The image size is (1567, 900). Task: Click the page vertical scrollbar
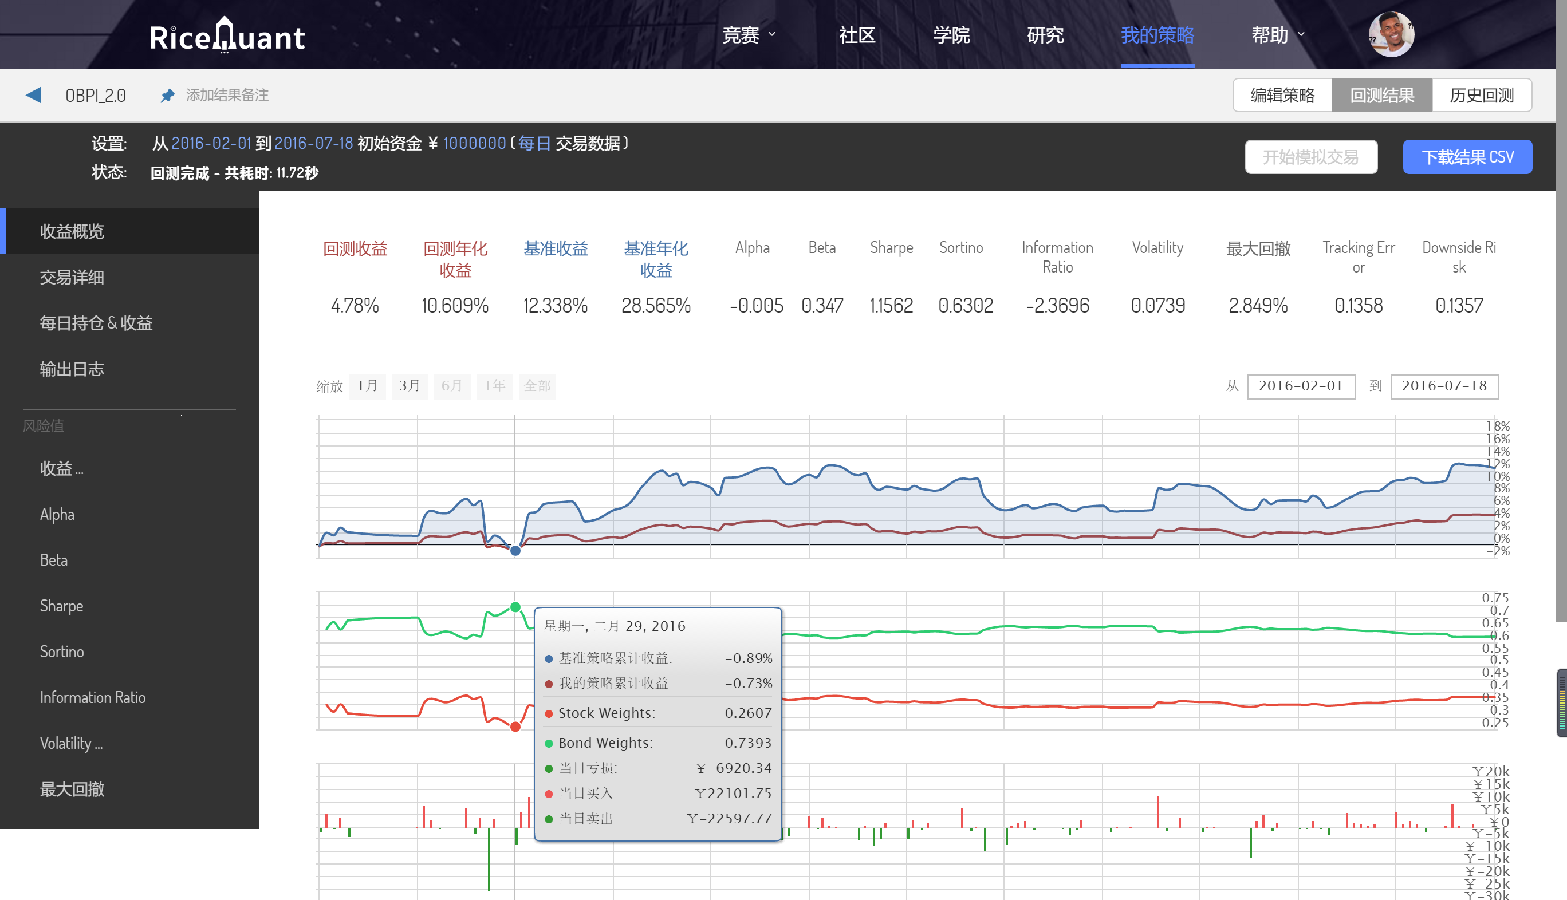point(1561,309)
